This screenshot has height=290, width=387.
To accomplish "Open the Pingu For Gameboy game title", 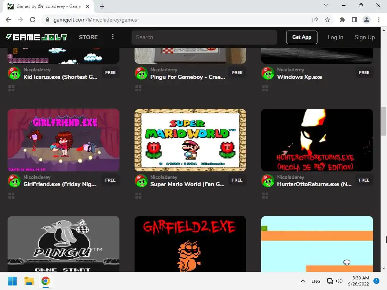I will 187,77.
